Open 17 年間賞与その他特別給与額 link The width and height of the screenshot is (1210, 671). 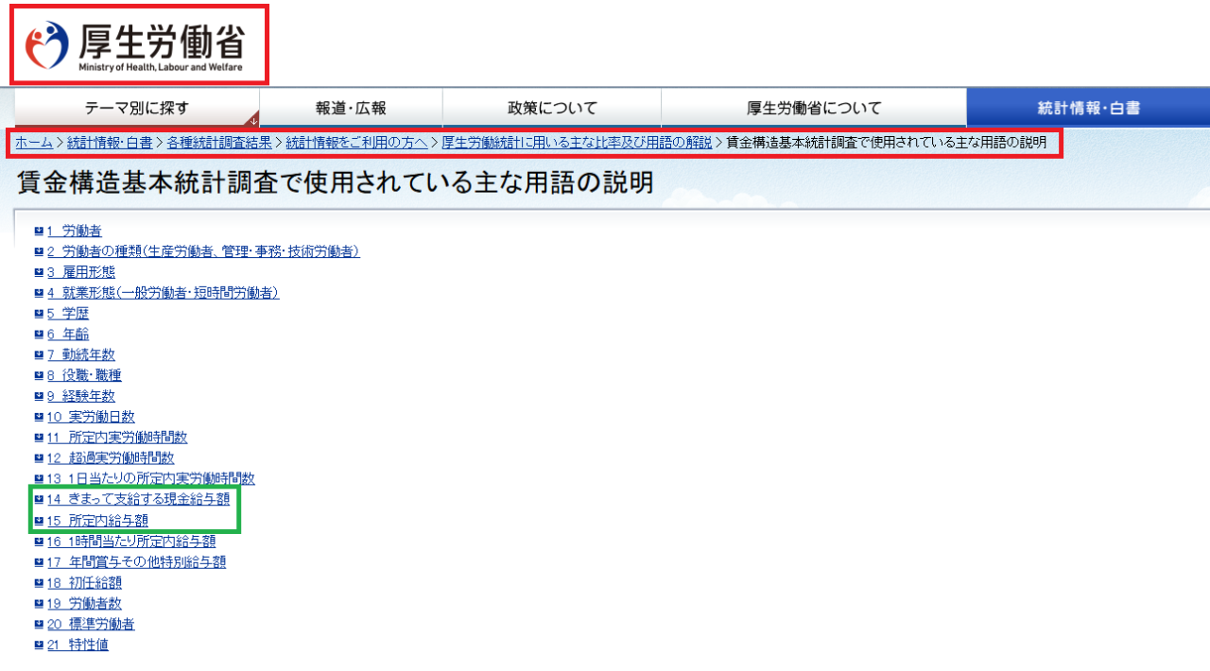pyautogui.click(x=136, y=562)
